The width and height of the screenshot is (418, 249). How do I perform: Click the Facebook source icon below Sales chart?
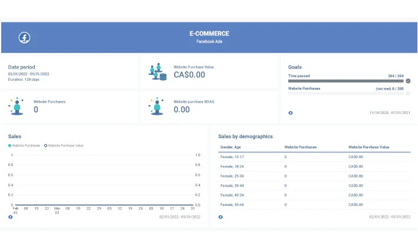(x=11, y=217)
